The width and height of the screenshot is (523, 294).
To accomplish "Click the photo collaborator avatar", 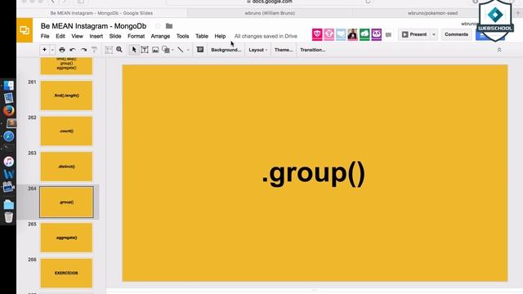I will 352,34.
